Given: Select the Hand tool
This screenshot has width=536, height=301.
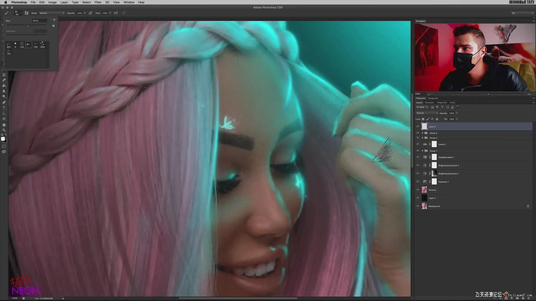Looking at the screenshot, I should (4, 125).
